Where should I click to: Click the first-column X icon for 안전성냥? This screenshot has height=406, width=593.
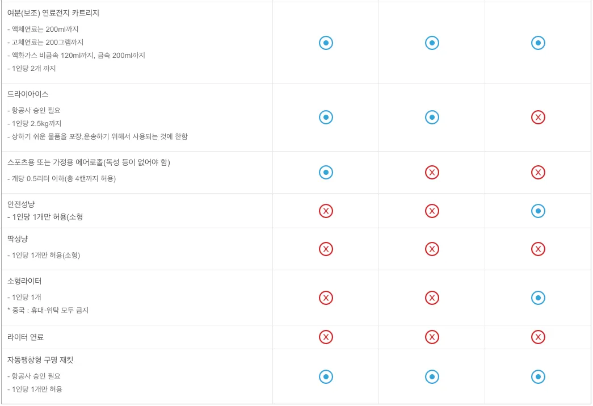pyautogui.click(x=326, y=211)
